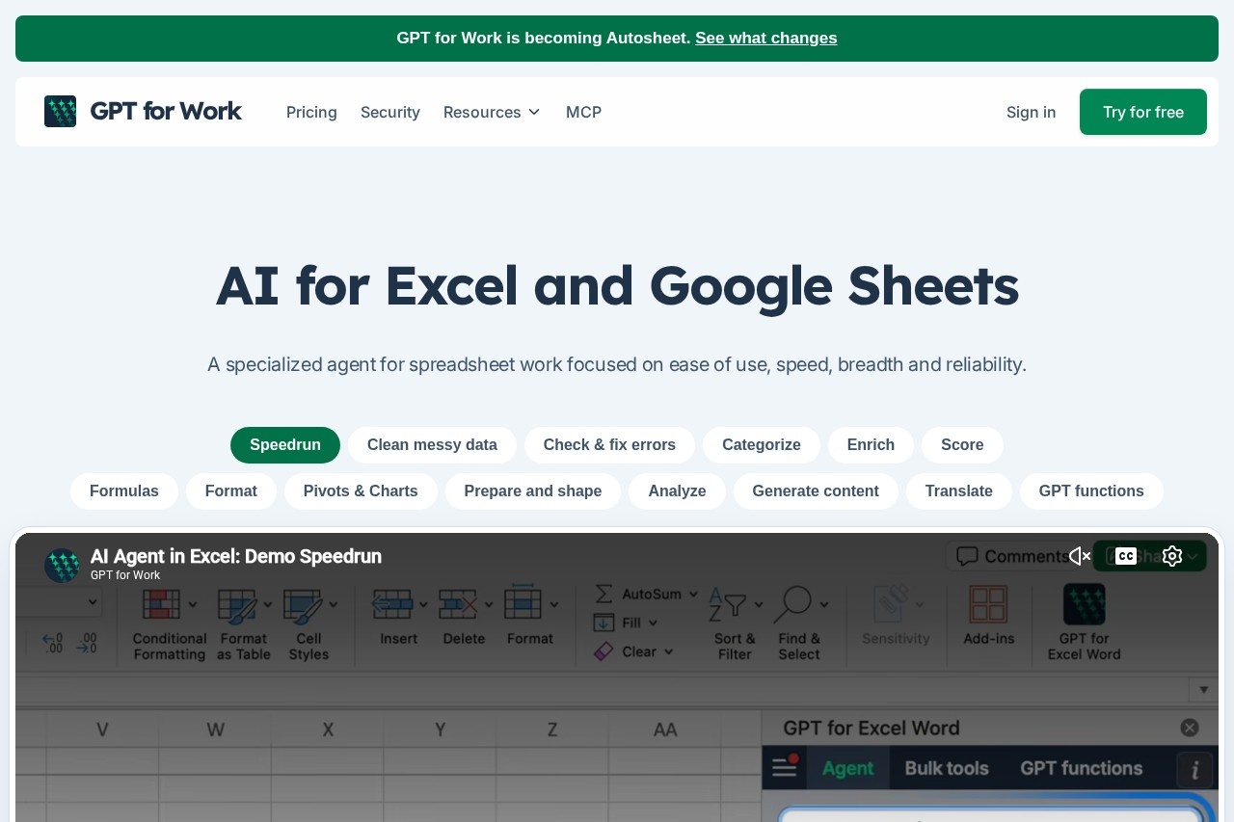Click the Sign in link
The height and width of the screenshot is (822, 1234).
click(x=1031, y=112)
